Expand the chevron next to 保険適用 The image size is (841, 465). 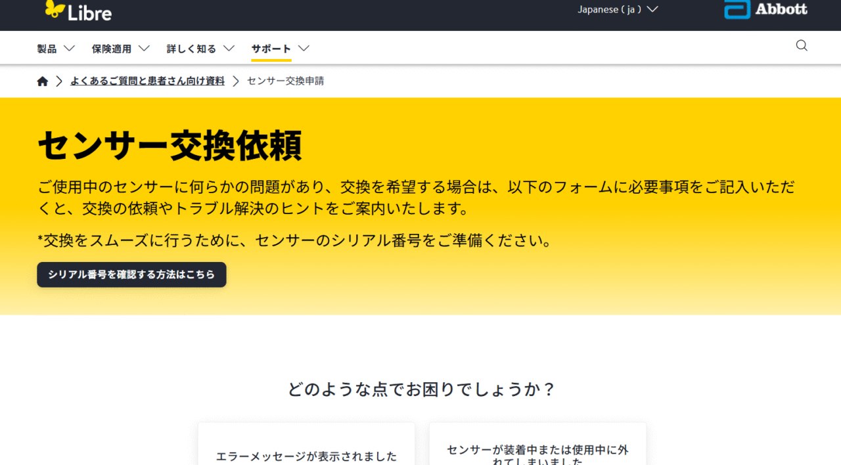point(145,49)
